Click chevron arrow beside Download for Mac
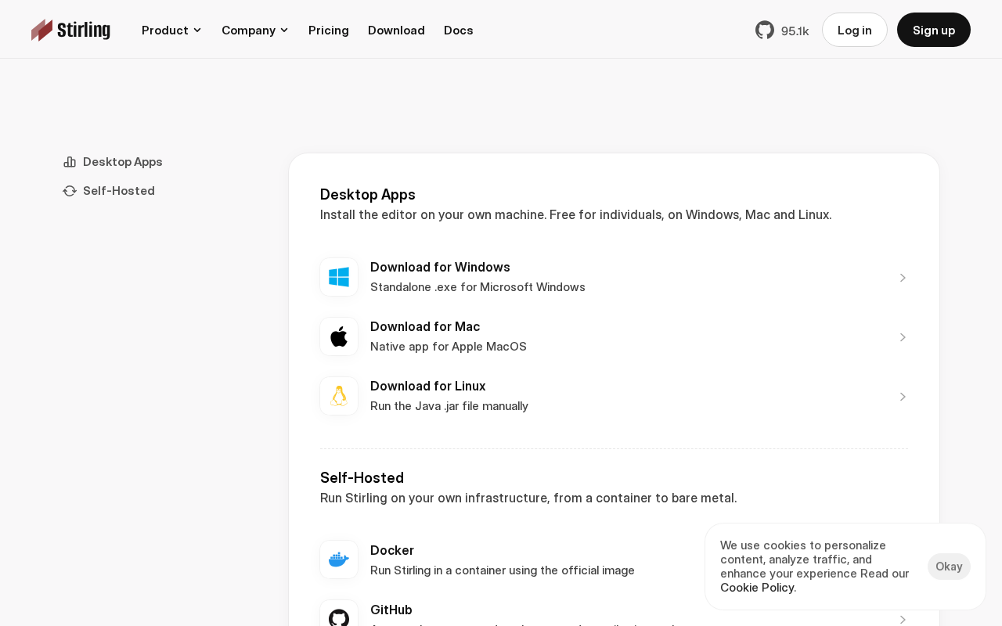Screen dimensions: 1002x626 (x=903, y=337)
